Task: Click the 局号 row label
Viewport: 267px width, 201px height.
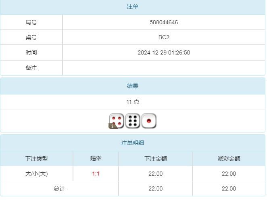Action: [31, 22]
